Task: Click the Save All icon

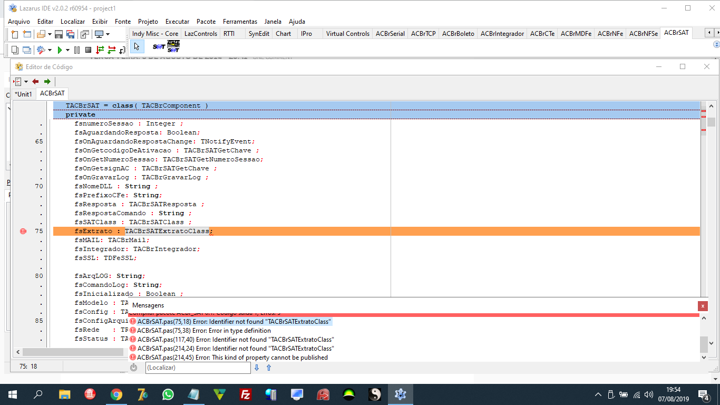Action: (x=70, y=34)
